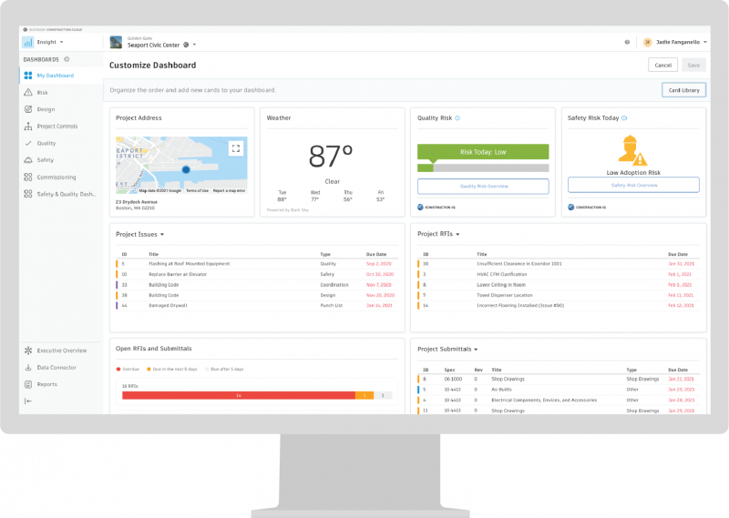Viewport: 729px width, 518px height.
Task: Open the Safety Risk Overview button
Action: 633,185
